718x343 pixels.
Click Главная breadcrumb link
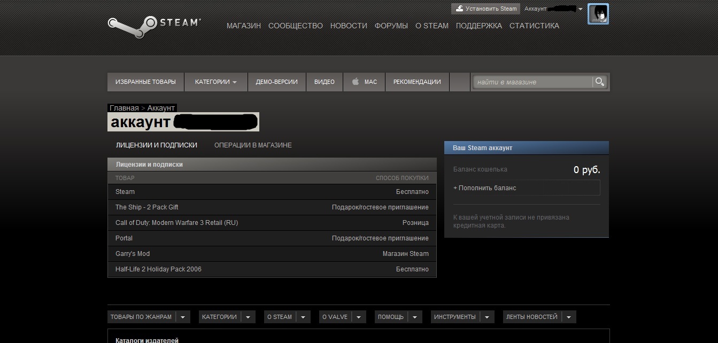[x=124, y=108]
